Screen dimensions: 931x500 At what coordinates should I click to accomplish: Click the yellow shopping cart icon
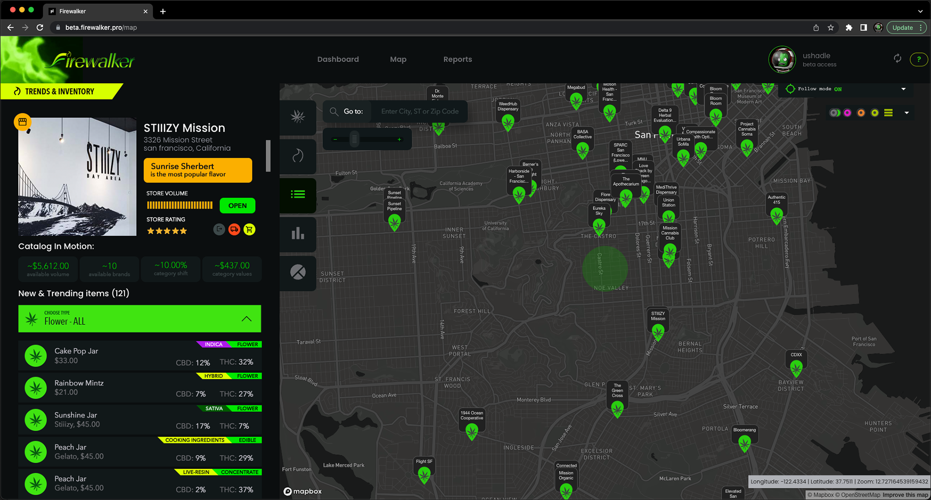pyautogui.click(x=249, y=229)
